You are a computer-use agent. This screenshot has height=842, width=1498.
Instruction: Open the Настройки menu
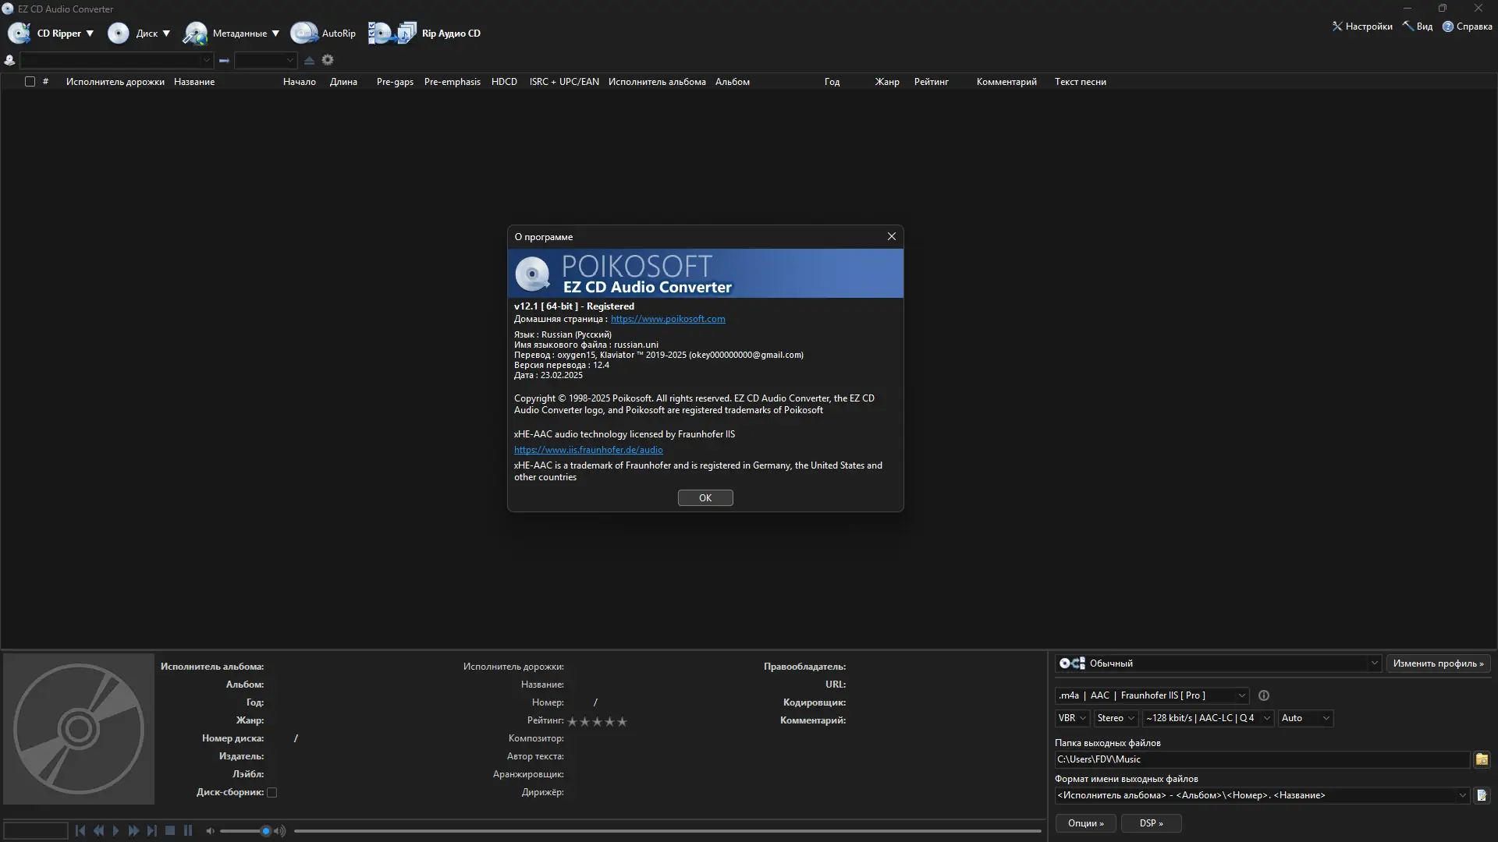pyautogui.click(x=1362, y=27)
